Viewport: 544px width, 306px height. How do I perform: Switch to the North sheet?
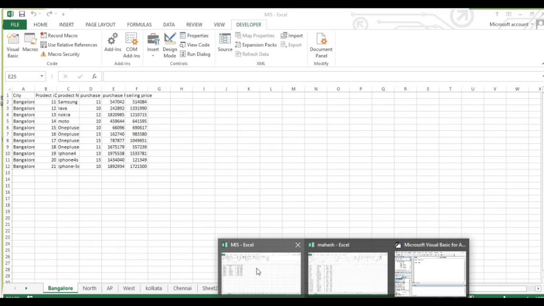click(x=89, y=288)
